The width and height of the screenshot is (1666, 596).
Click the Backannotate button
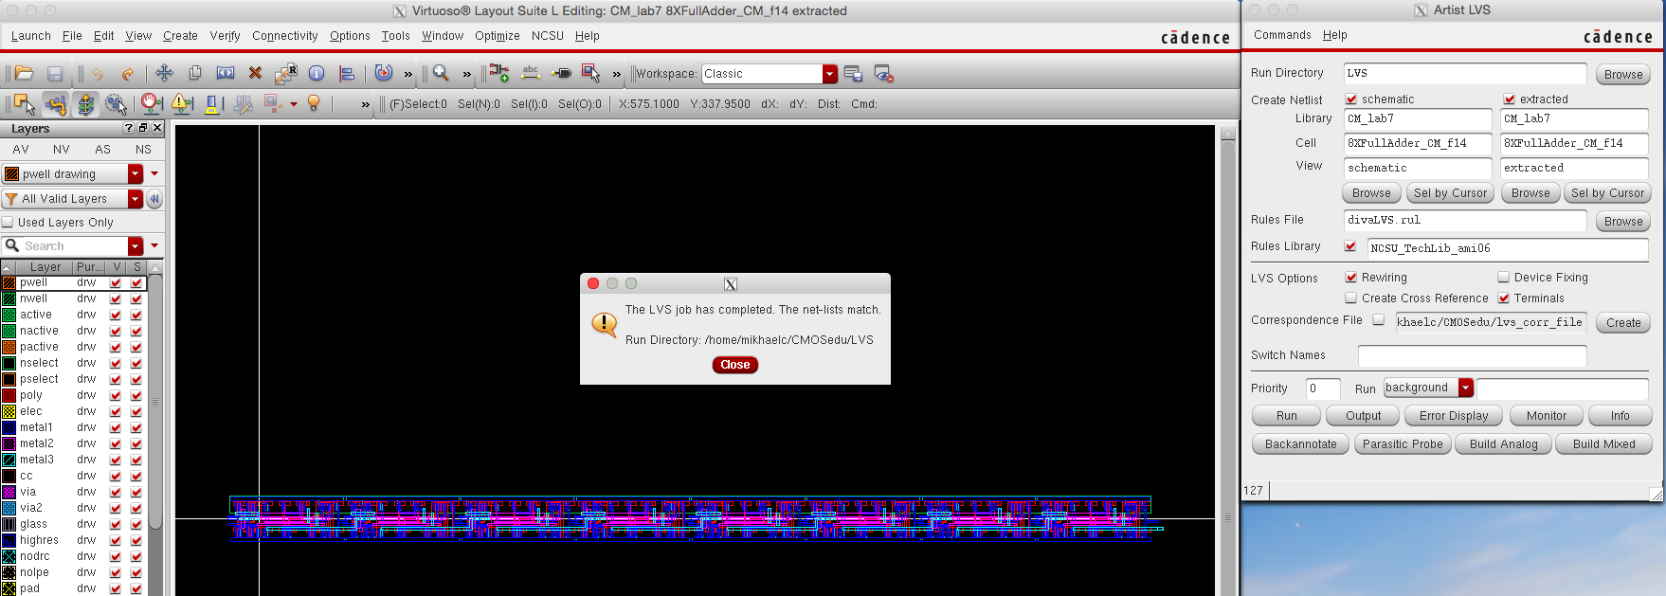[x=1301, y=444]
